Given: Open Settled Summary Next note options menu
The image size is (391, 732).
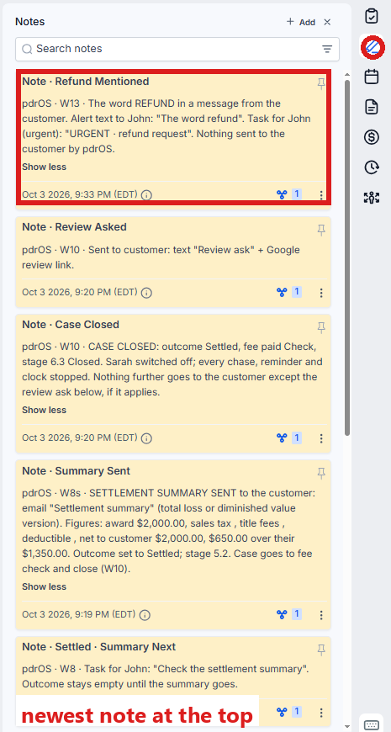Looking at the screenshot, I should point(321,713).
